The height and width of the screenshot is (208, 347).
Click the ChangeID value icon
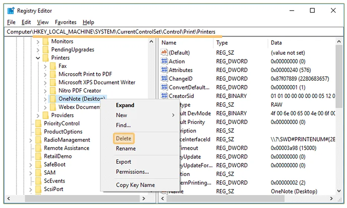[164, 78]
